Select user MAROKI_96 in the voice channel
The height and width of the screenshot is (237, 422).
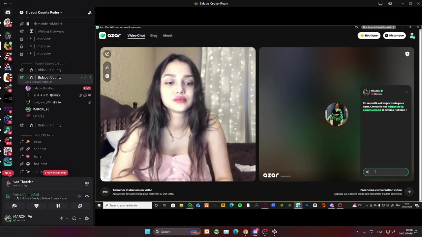[41, 109]
